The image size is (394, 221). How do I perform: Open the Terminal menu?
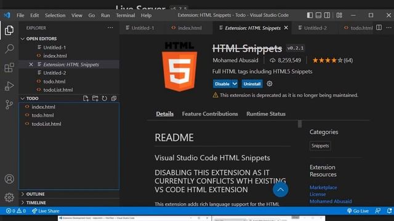point(126,15)
